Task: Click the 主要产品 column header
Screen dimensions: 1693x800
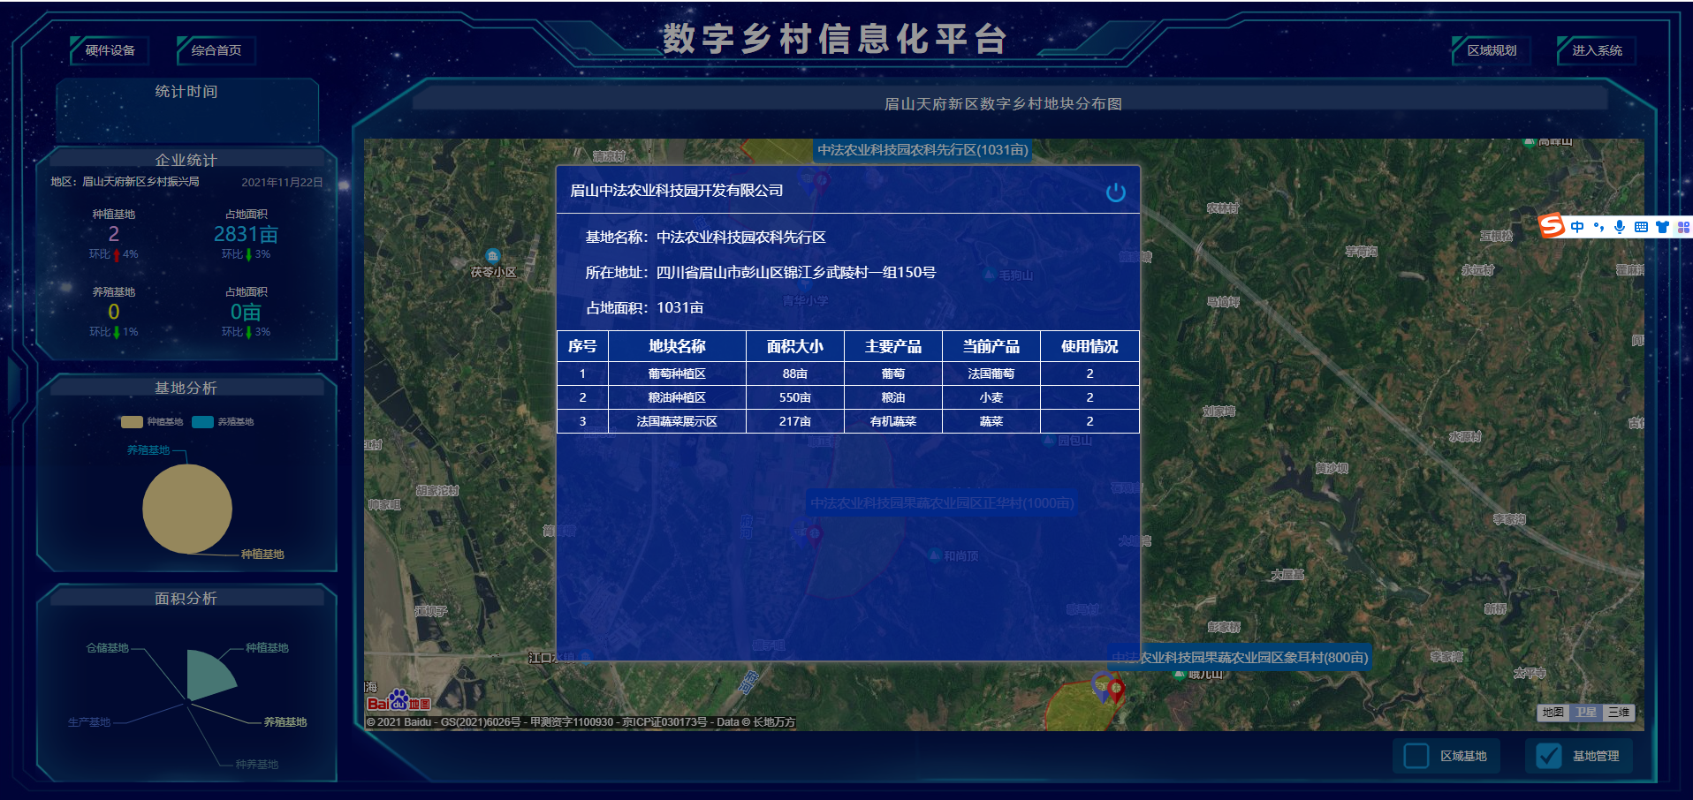Action: 893,347
